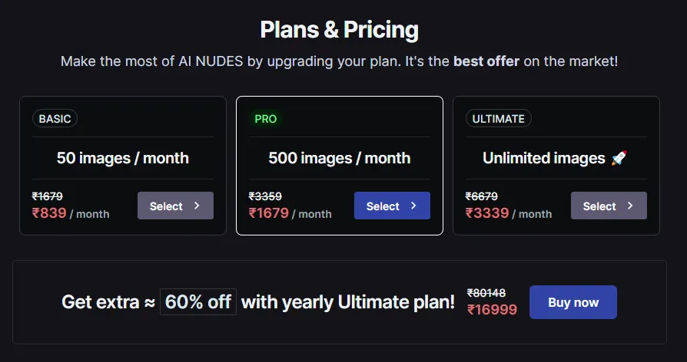Click the 60% off discount badge

point(197,302)
